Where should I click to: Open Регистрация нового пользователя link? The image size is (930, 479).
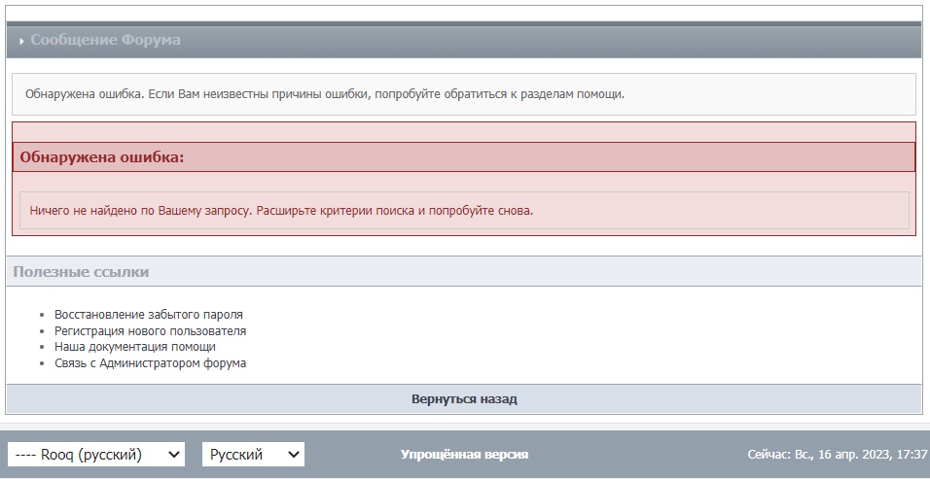[x=150, y=331]
